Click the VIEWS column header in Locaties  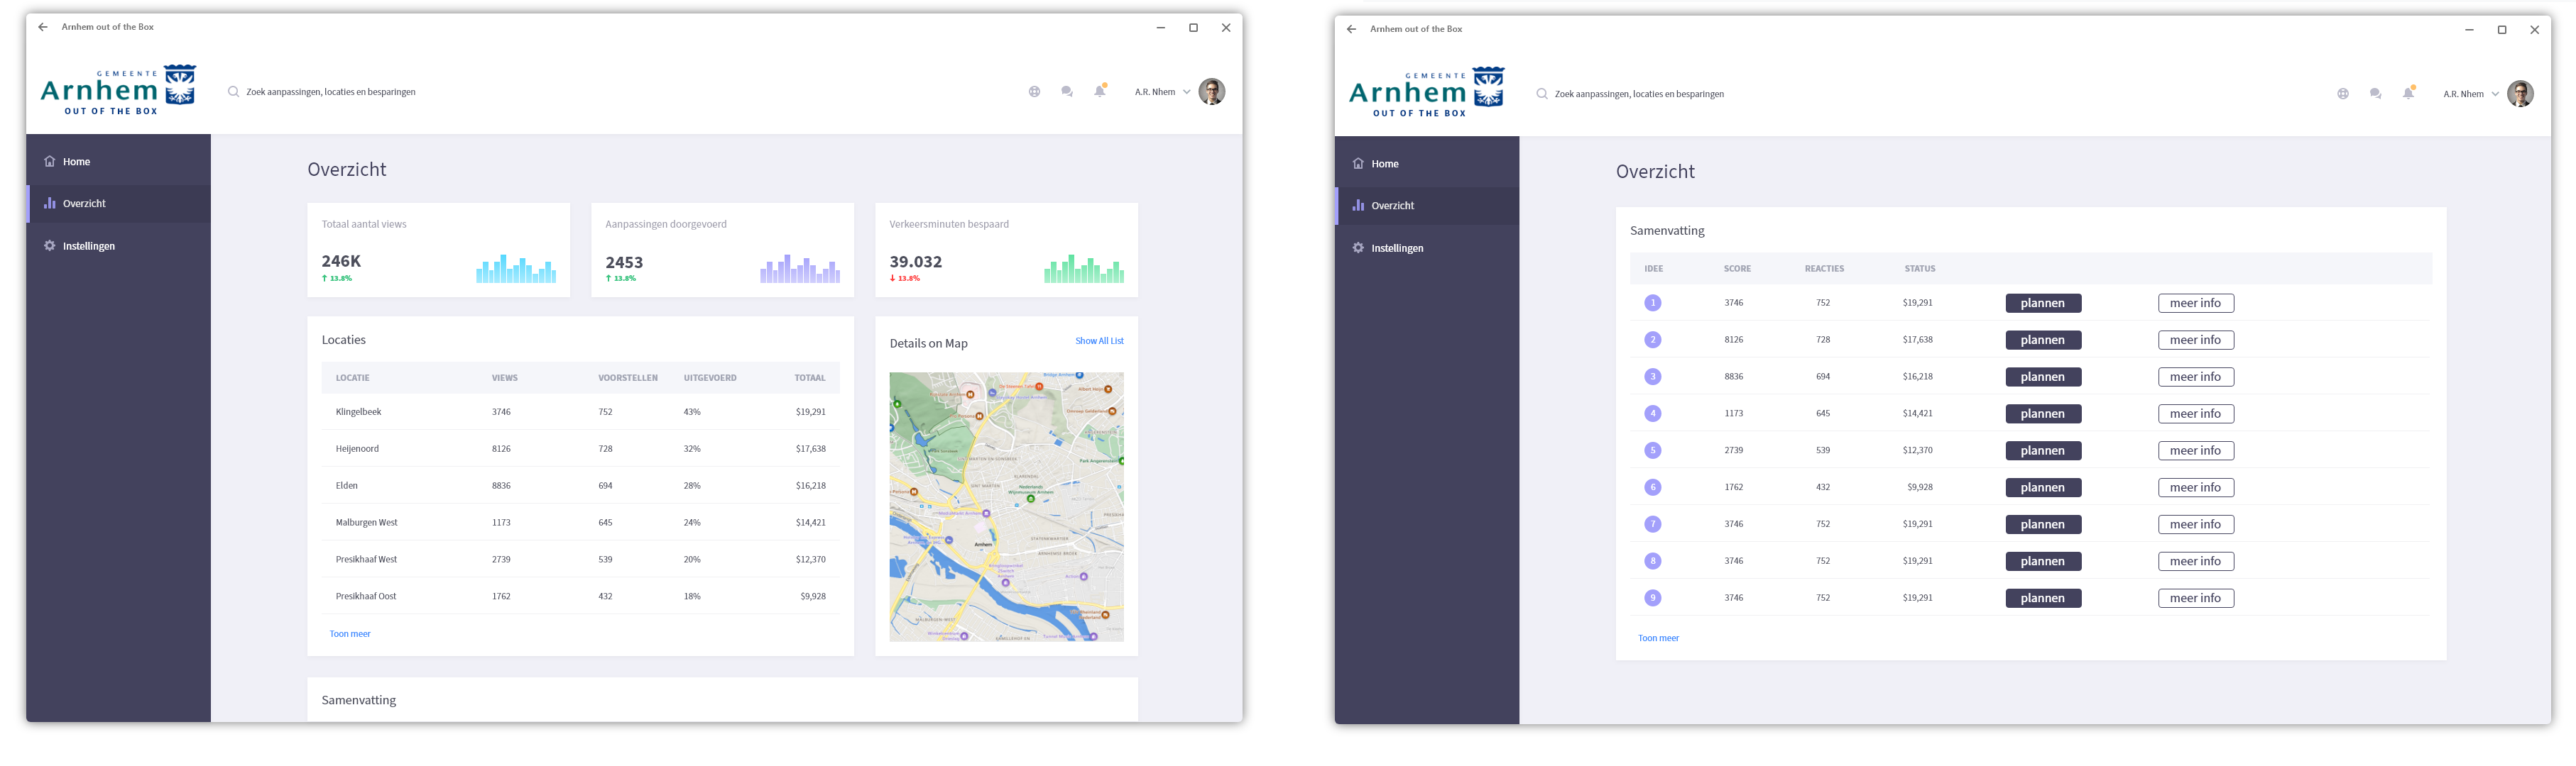[504, 379]
